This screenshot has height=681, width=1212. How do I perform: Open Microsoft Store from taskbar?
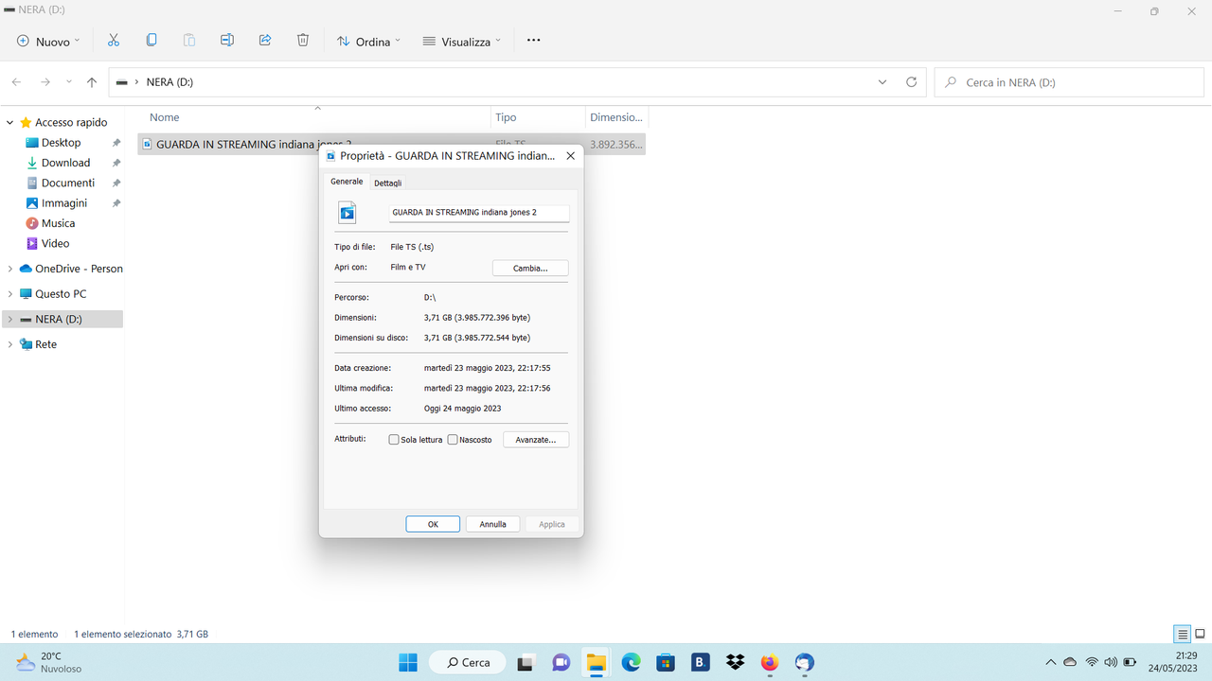666,662
